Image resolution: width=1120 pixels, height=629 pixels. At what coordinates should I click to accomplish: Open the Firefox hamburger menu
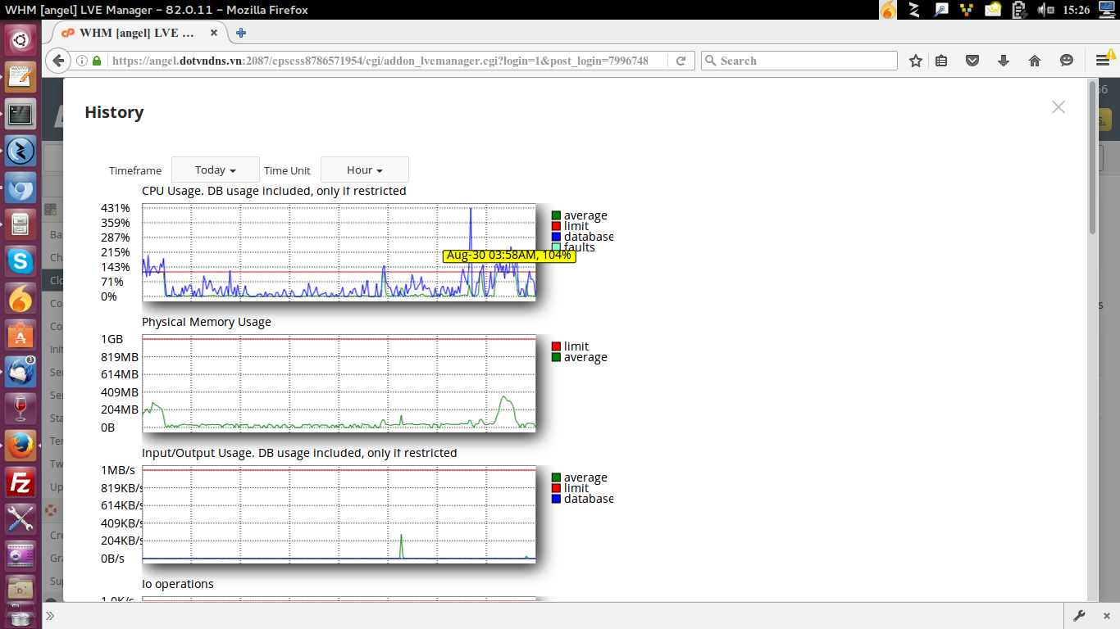pyautogui.click(x=1103, y=61)
